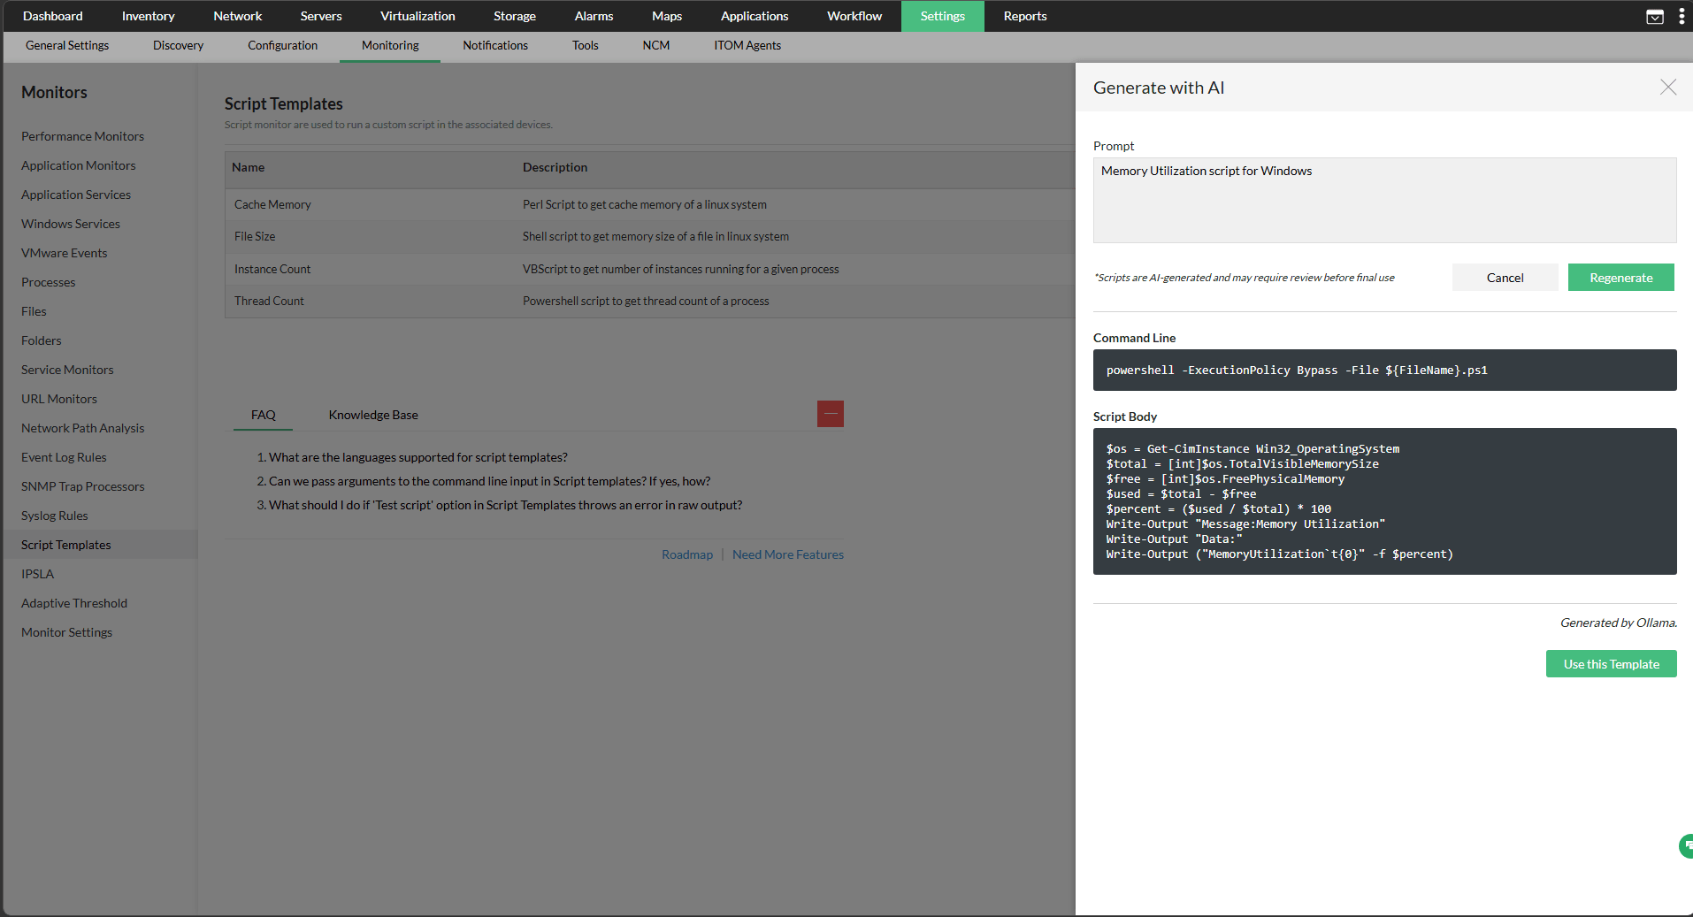Screen dimensions: 1693x917
Task: Close the Generate with AI panel
Action: point(1667,87)
